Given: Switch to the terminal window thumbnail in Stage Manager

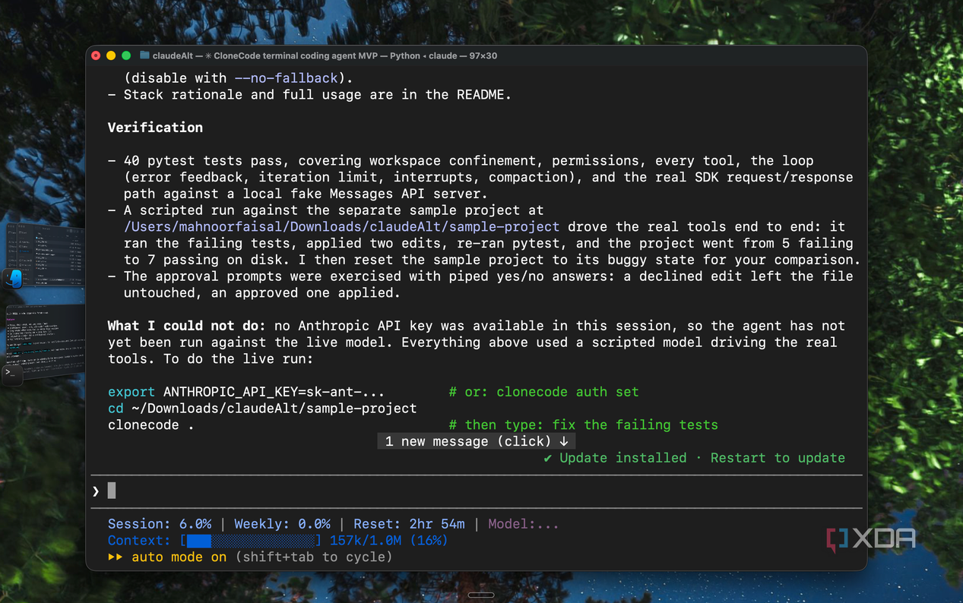Looking at the screenshot, I should pos(44,342).
